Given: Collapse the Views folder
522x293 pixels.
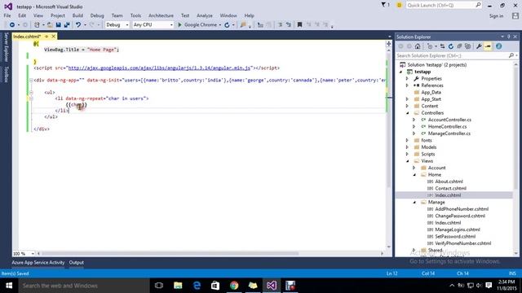Looking at the screenshot, I should [407, 161].
